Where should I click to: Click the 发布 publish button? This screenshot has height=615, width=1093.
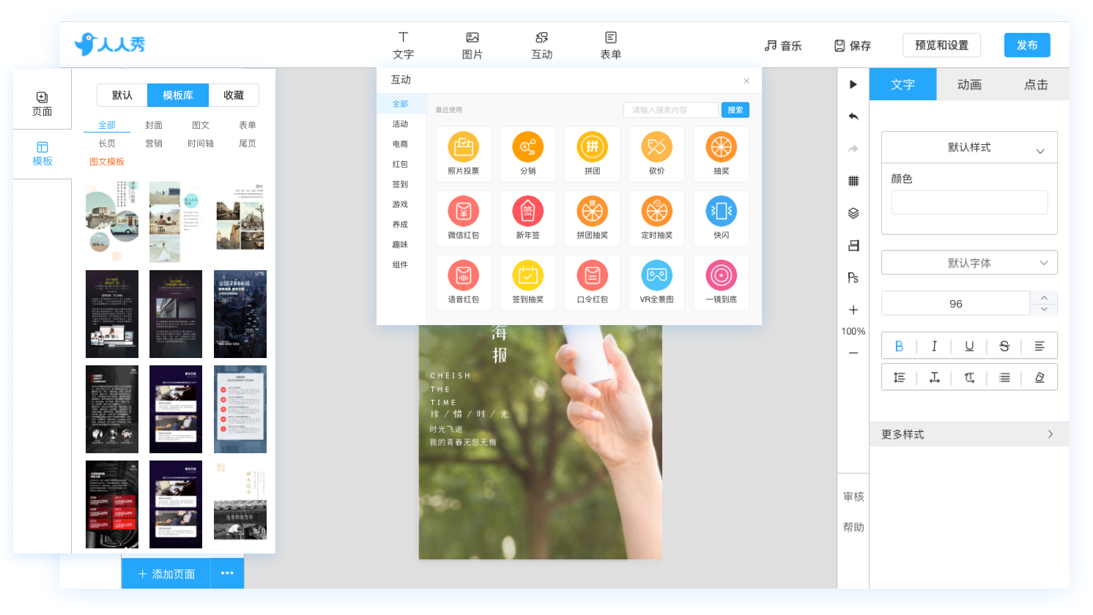(x=1027, y=45)
